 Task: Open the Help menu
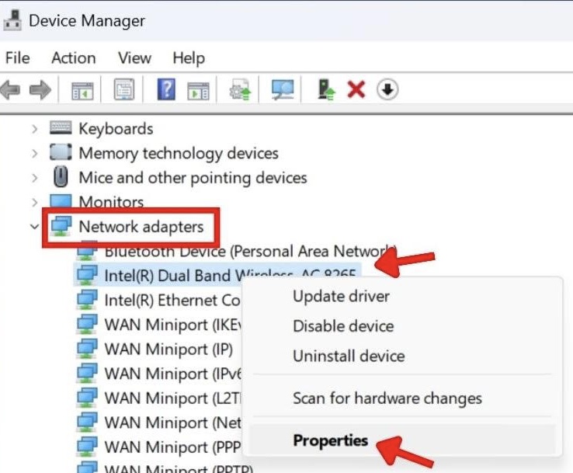[189, 58]
